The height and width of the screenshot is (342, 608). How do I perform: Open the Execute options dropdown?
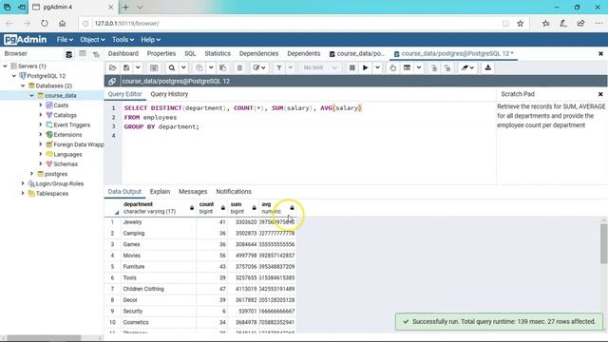click(377, 67)
